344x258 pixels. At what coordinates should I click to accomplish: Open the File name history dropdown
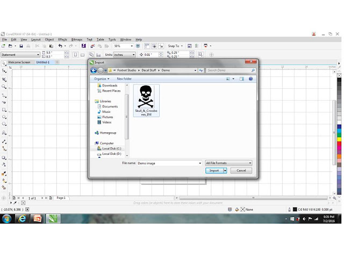200,163
